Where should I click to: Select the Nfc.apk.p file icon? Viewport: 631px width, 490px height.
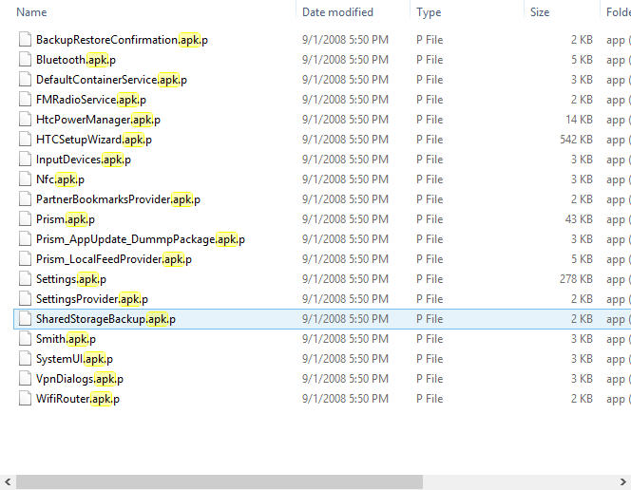pyautogui.click(x=25, y=179)
